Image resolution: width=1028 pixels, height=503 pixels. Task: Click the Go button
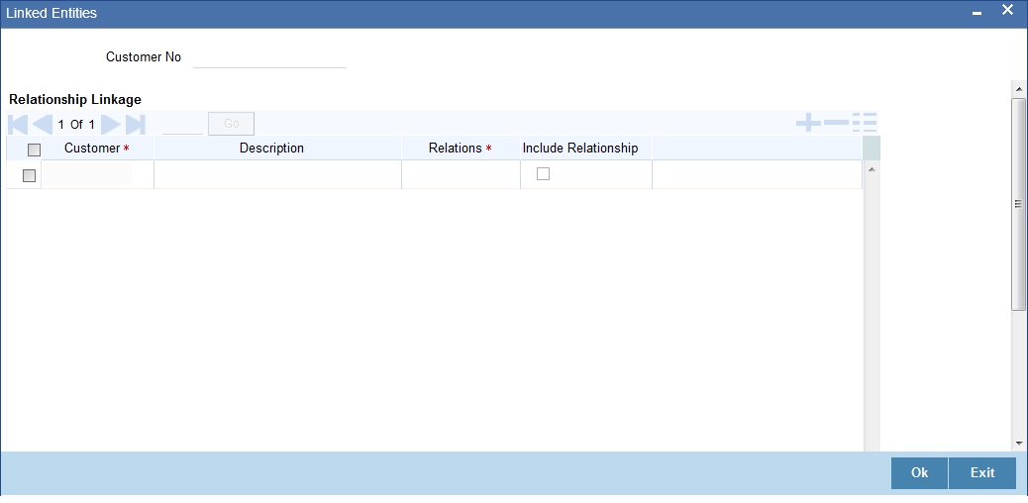tap(232, 124)
